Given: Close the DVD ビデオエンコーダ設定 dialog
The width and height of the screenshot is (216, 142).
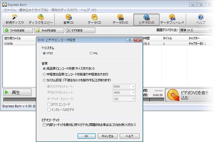Looking at the screenshot, I should (138, 40).
